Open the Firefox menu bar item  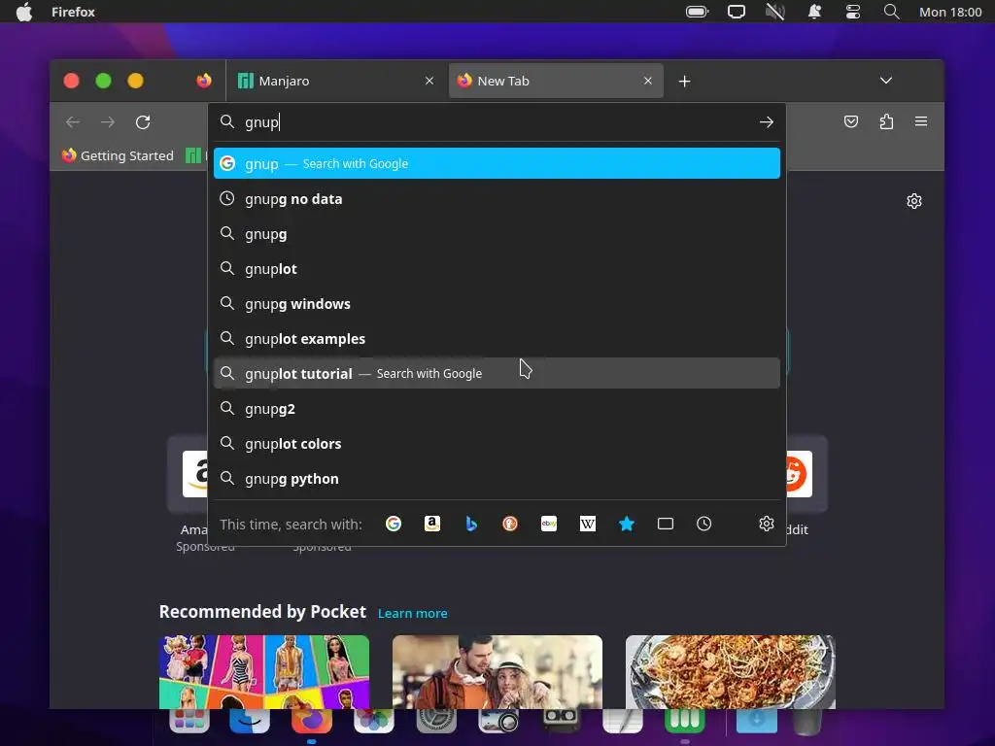click(x=73, y=12)
